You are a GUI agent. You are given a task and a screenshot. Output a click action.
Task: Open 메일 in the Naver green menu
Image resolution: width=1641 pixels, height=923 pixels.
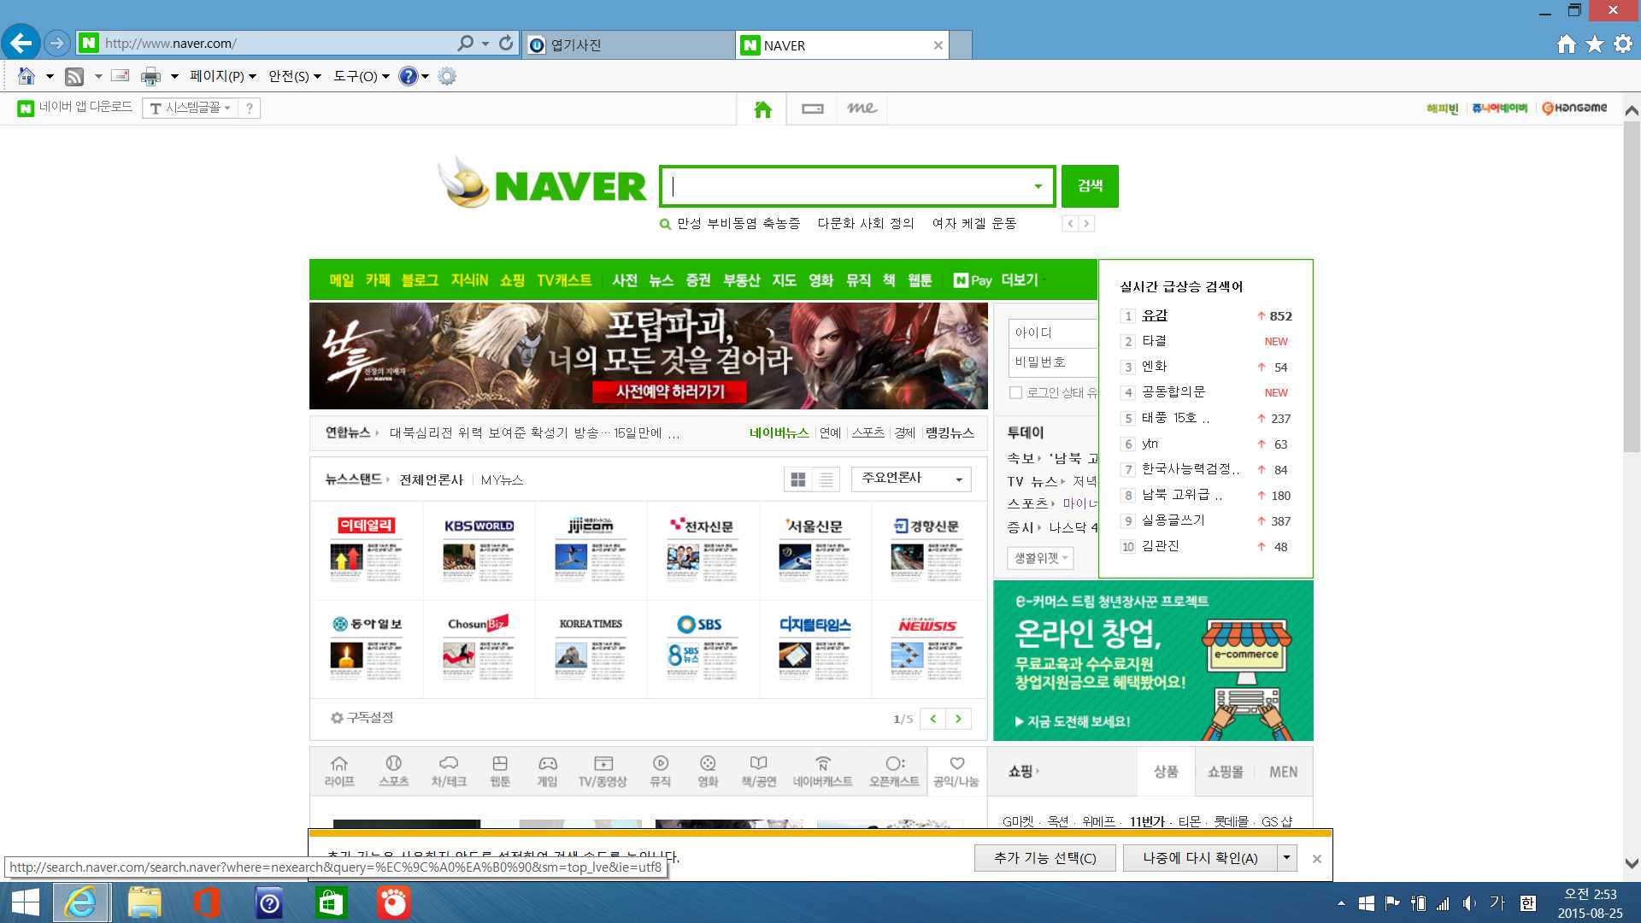point(342,280)
